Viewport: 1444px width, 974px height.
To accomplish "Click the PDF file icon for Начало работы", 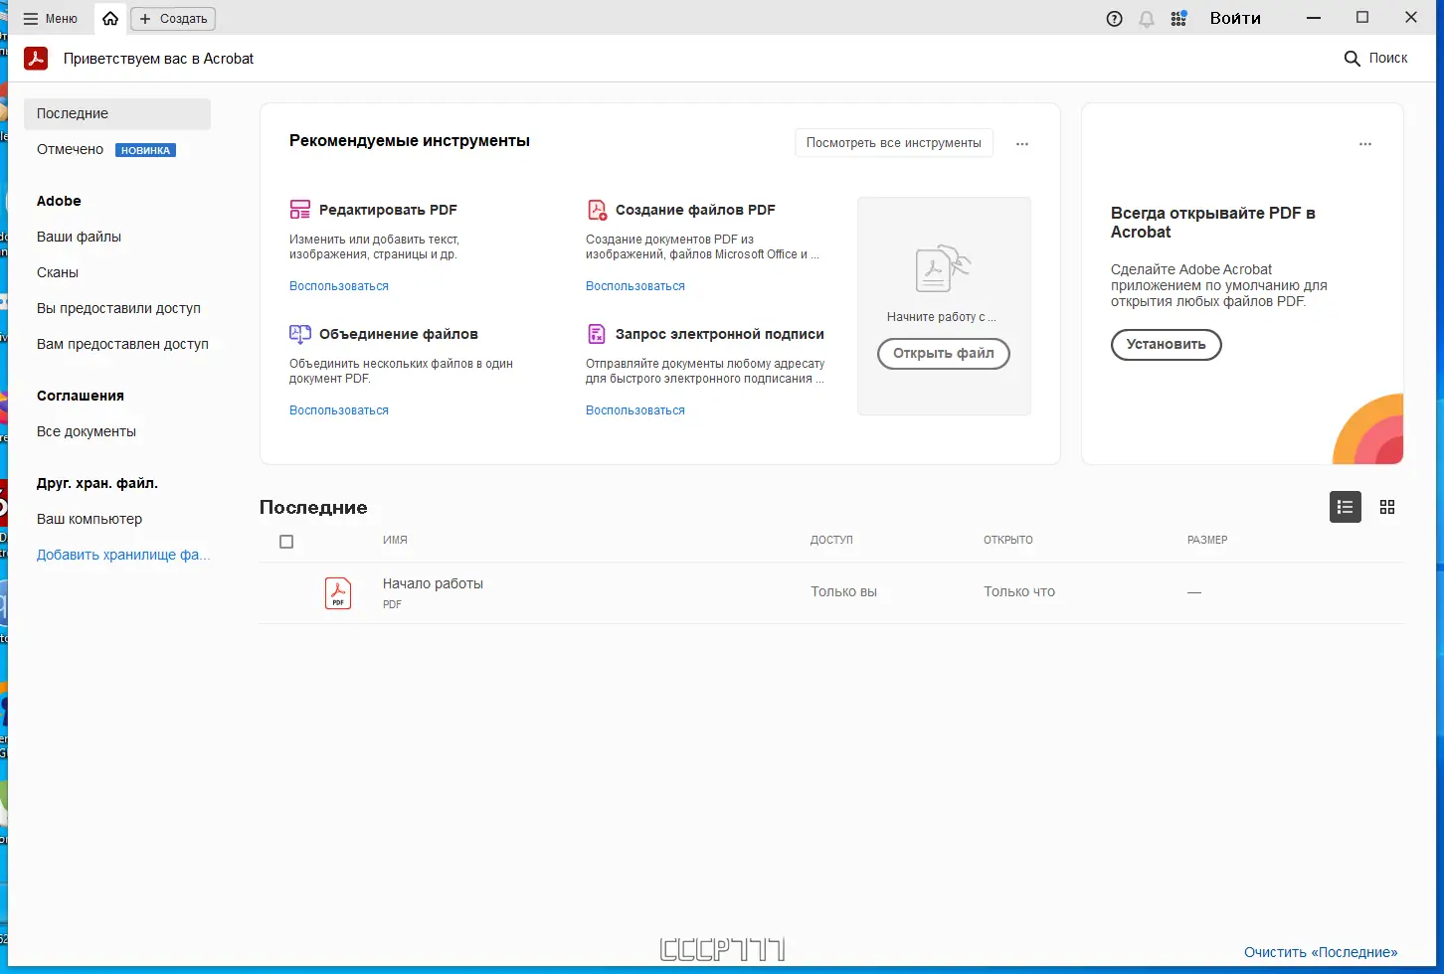I will pyautogui.click(x=338, y=593).
